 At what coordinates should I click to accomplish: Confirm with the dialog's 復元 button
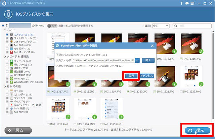pyautogui.click(x=131, y=76)
